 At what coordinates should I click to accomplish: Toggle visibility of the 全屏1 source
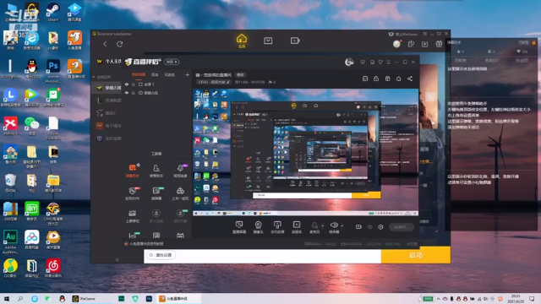tap(127, 84)
